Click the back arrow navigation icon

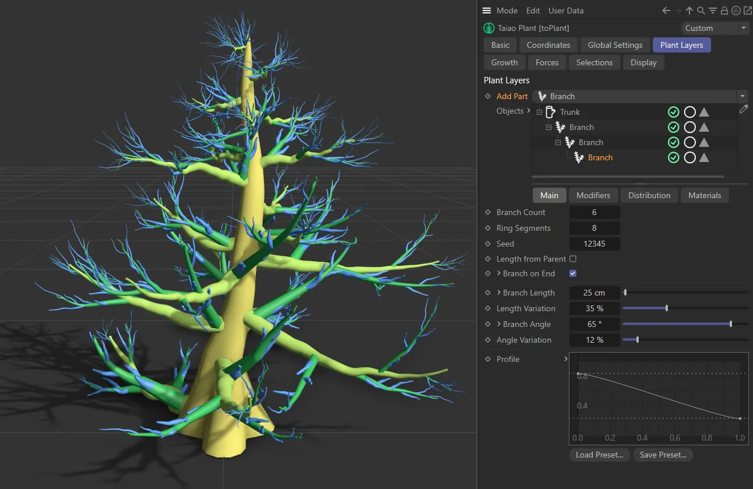(666, 10)
